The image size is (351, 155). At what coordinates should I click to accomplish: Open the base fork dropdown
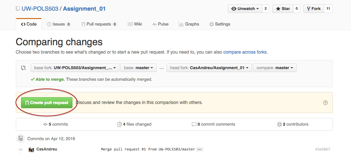pos(75,68)
